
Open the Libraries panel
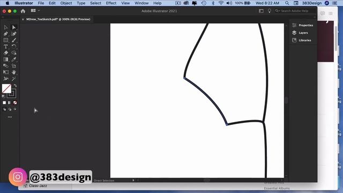point(302,40)
